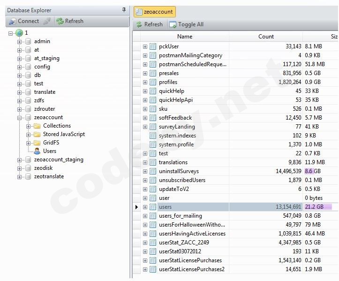
Task: Click the table icon for userStat_ZACC_2249
Action: [x=153, y=243]
